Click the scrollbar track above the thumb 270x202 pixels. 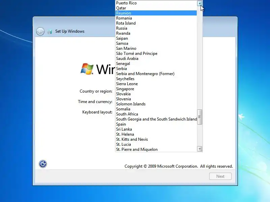[199, 58]
